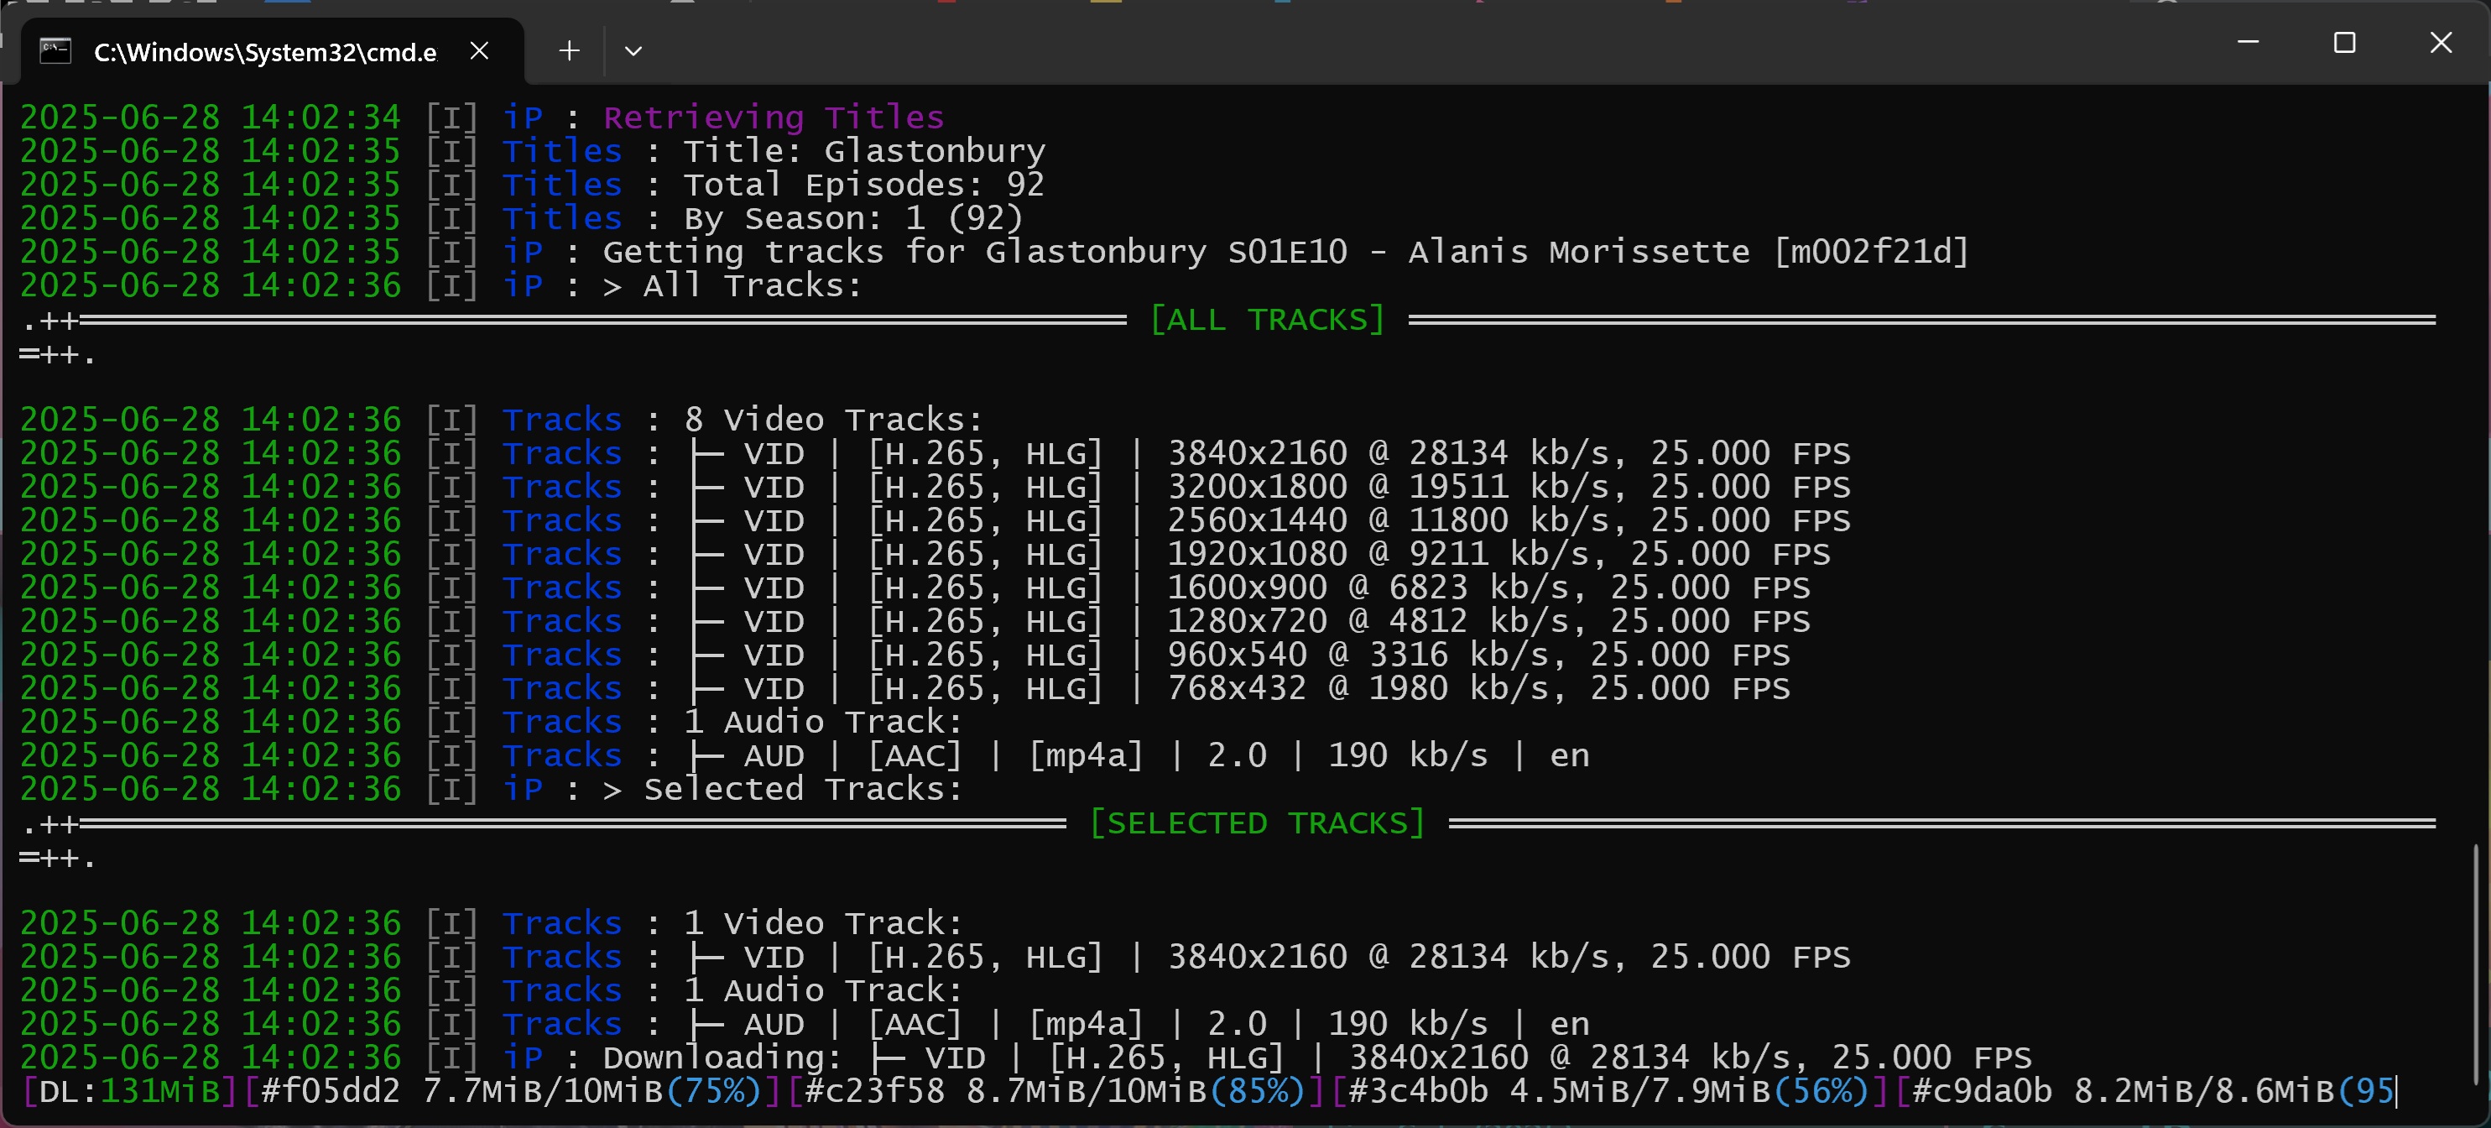Click the cmd icon in the tab

[x=55, y=50]
